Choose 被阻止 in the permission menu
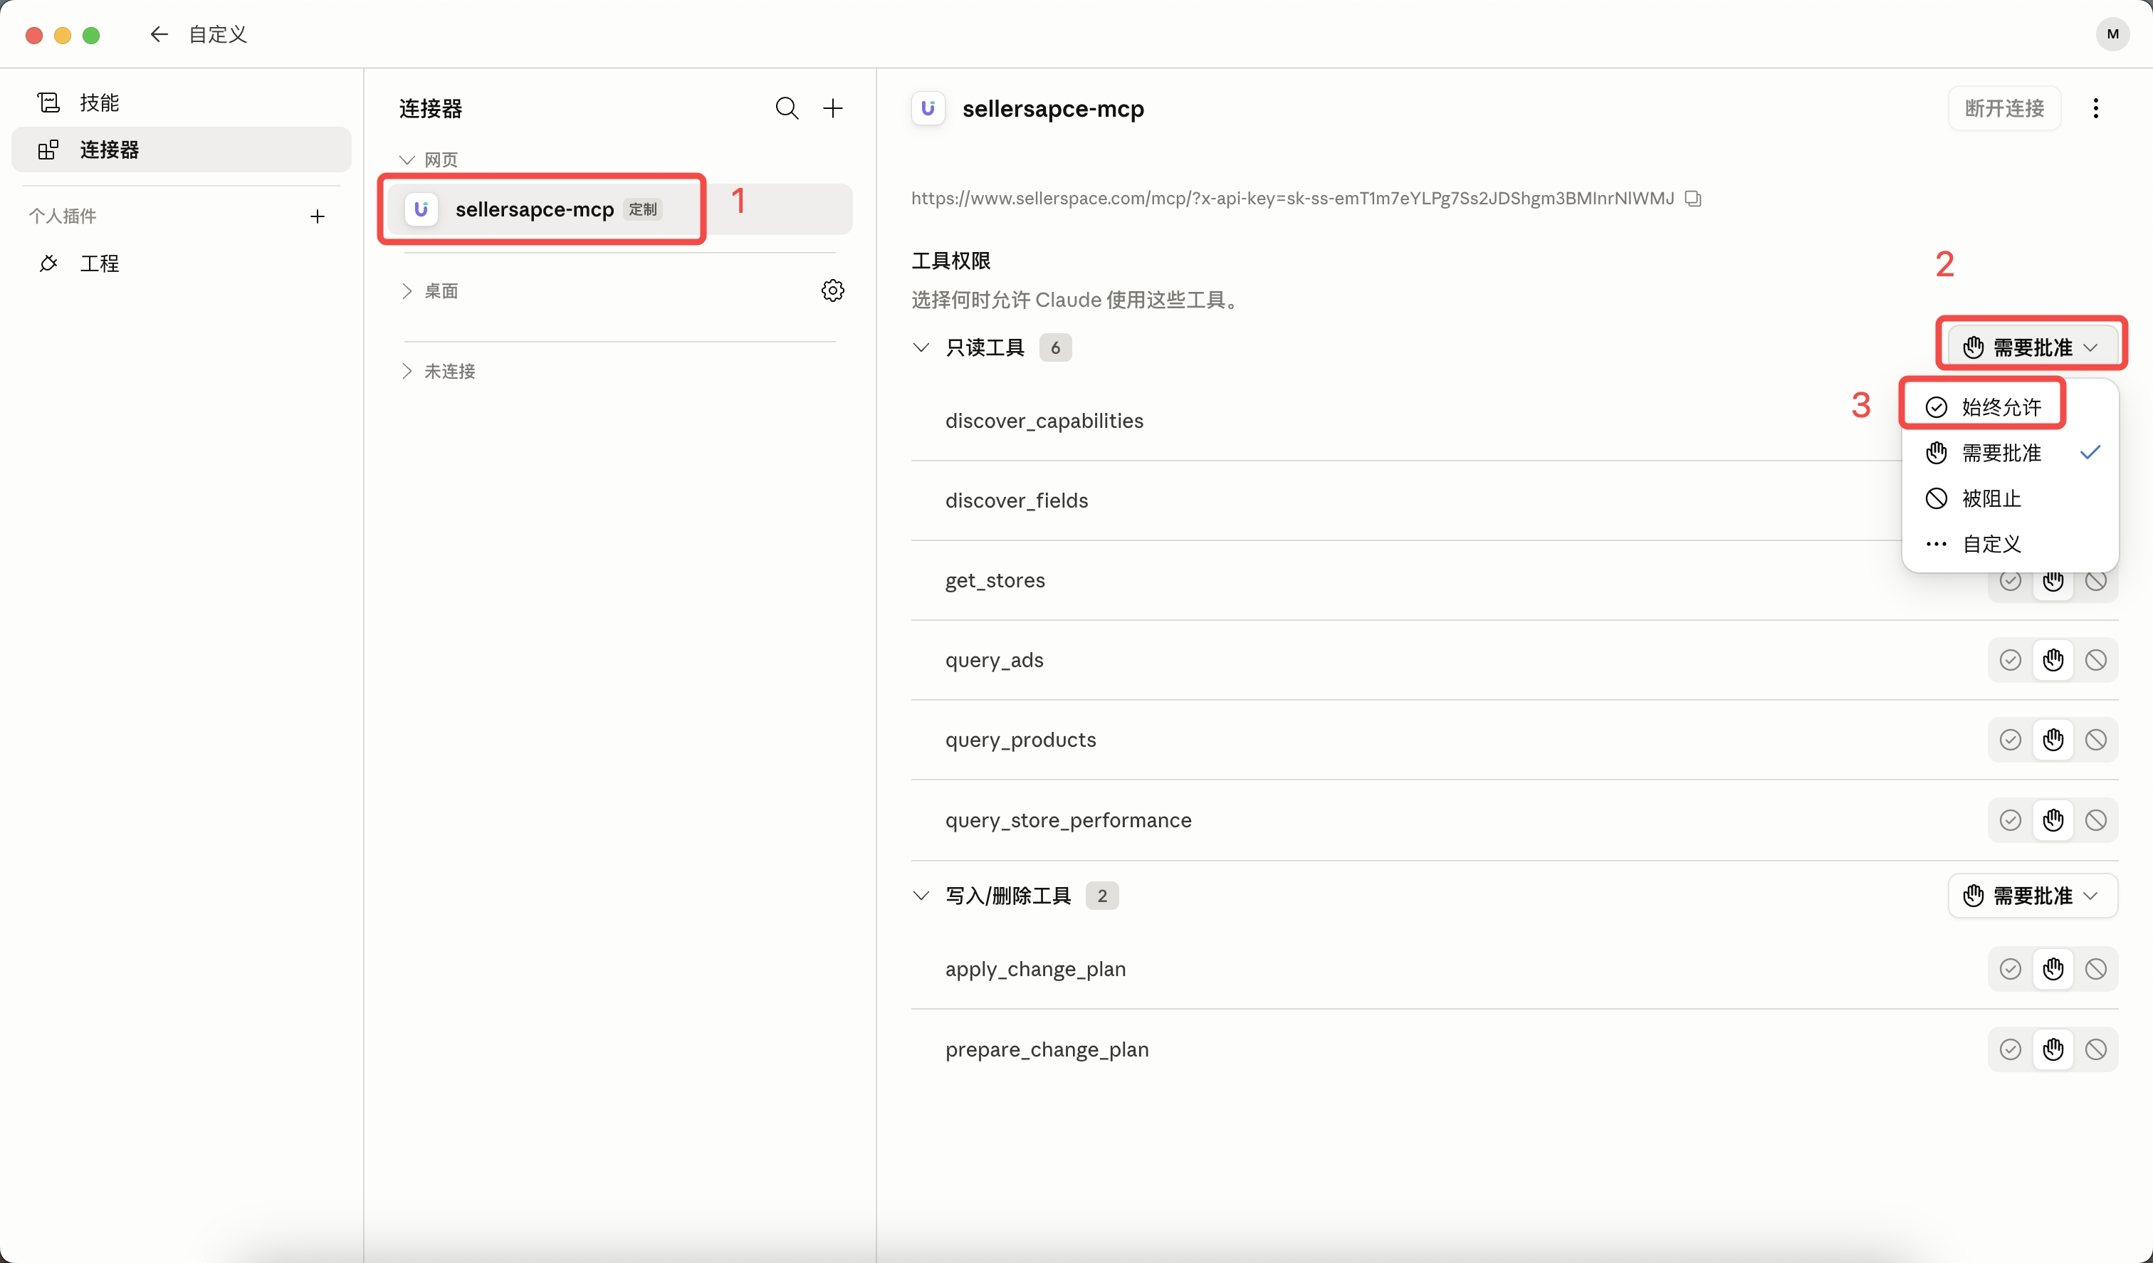The image size is (2153, 1263). point(2011,498)
